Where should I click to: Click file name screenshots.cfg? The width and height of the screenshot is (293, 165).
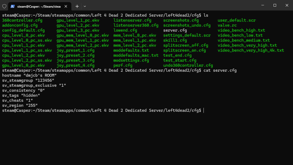pyautogui.click(x=181, y=20)
